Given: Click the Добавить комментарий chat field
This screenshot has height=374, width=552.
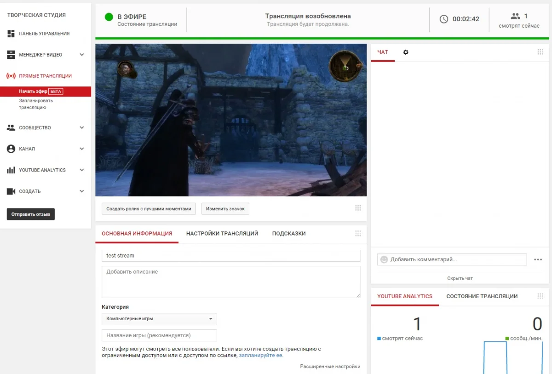Looking at the screenshot, I should click(452, 259).
